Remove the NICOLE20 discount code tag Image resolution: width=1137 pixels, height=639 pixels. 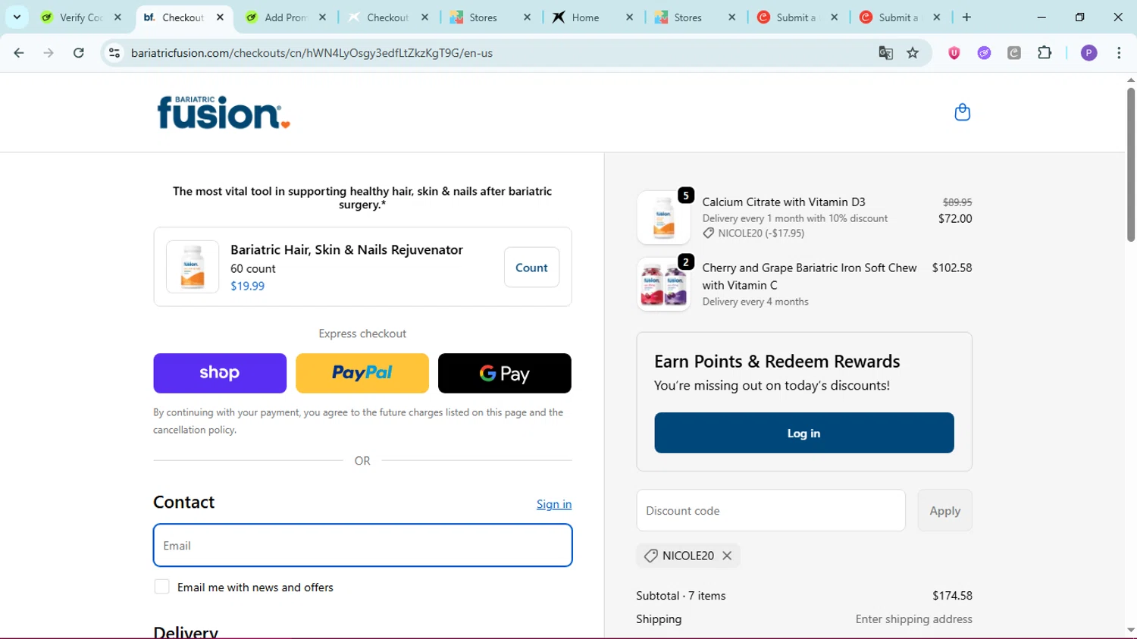click(727, 556)
